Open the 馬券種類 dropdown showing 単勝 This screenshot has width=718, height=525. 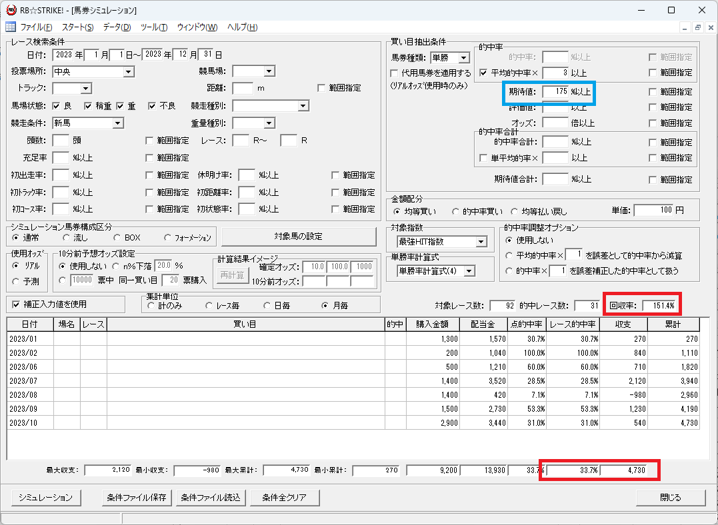[463, 58]
